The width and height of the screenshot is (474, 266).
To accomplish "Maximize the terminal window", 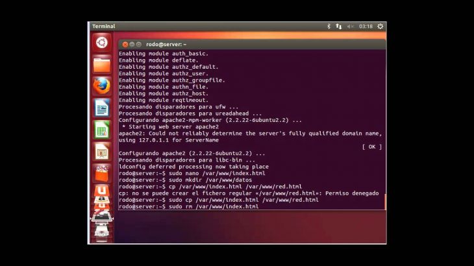I will coord(140,44).
